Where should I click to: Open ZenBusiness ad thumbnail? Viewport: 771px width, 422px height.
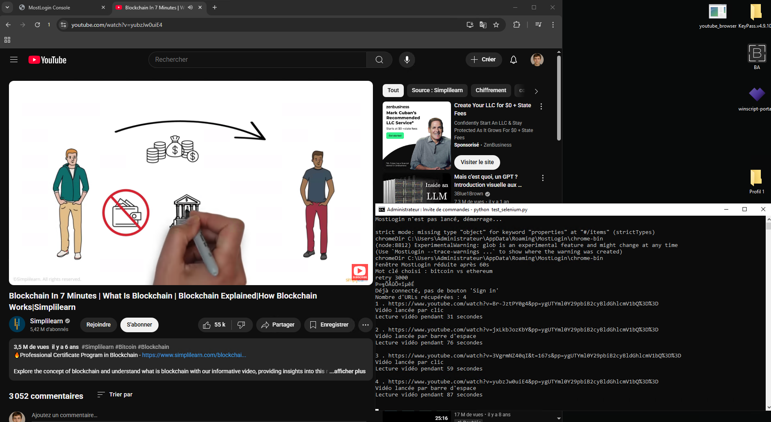coord(416,136)
